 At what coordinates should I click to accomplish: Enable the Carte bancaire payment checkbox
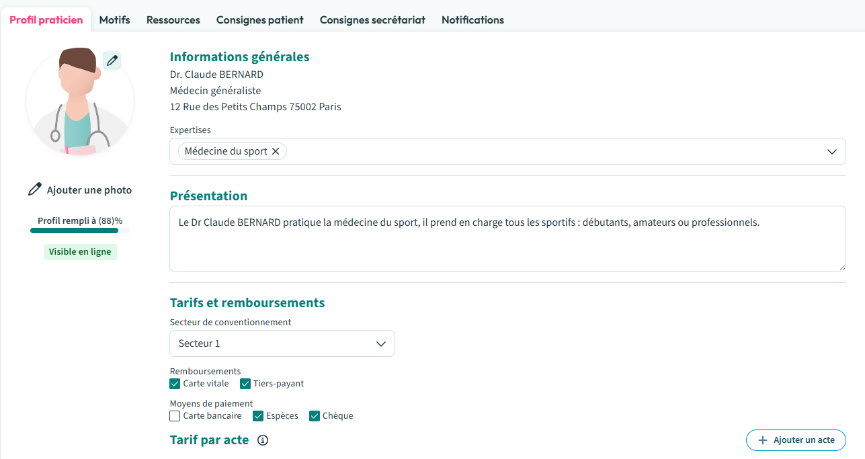175,416
